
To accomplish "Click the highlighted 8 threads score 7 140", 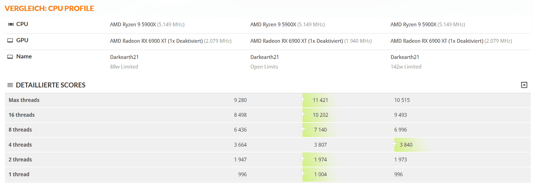I will click(x=320, y=130).
